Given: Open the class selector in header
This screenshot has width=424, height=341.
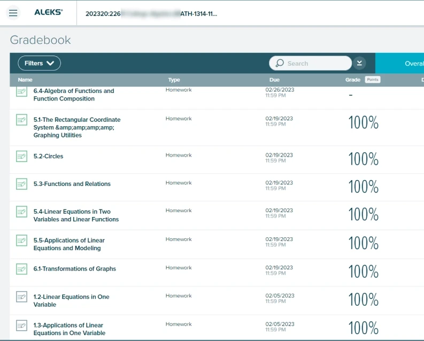Looking at the screenshot, I should coord(151,13).
